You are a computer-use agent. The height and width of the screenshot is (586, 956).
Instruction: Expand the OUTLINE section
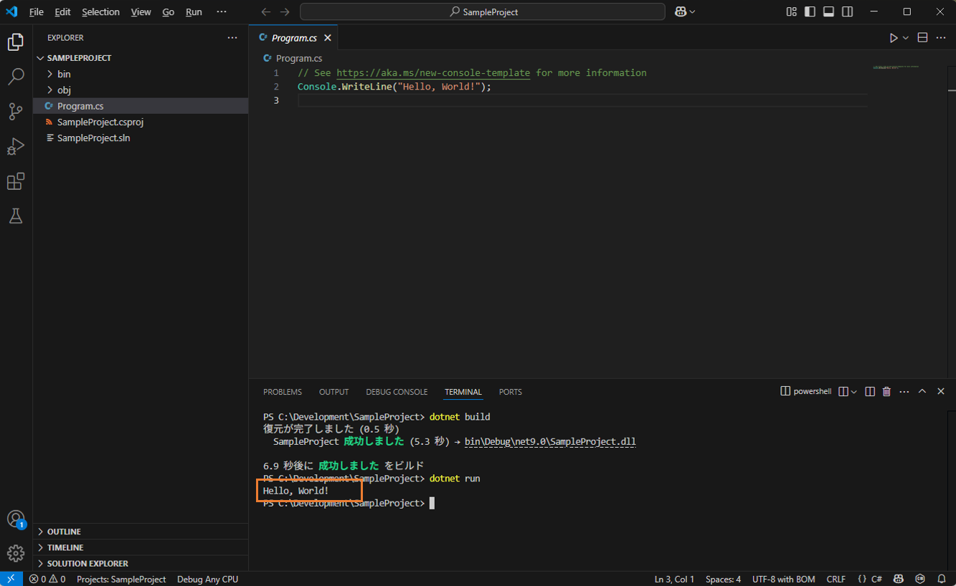click(64, 532)
